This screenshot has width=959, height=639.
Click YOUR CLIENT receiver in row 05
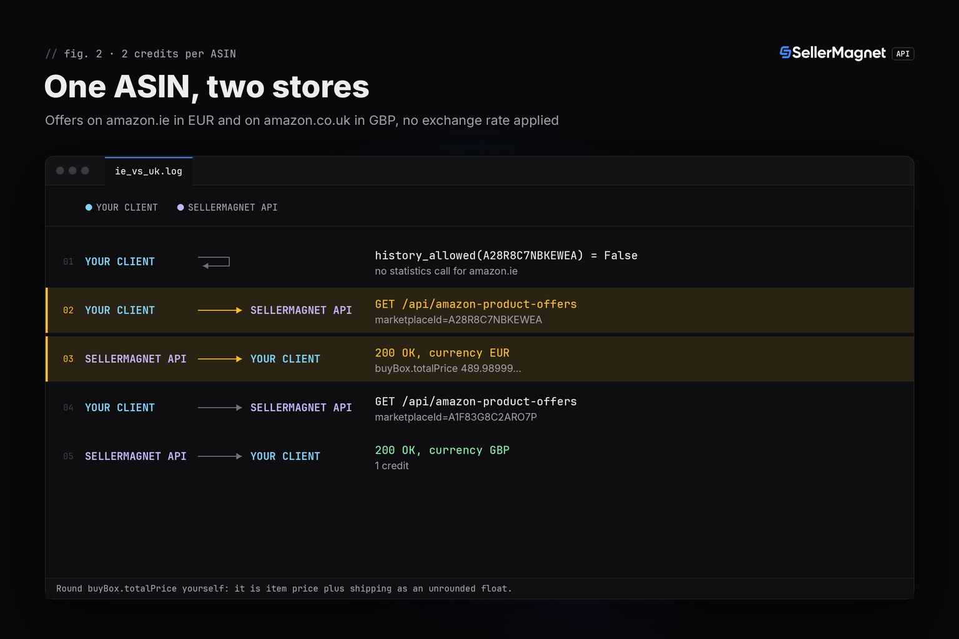(x=285, y=456)
